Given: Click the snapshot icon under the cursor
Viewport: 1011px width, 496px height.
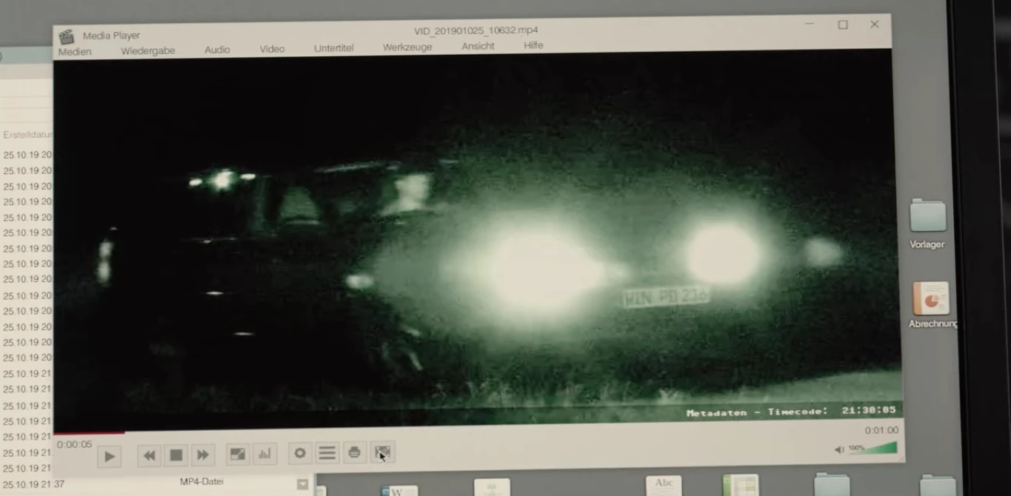Looking at the screenshot, I should pos(382,452).
